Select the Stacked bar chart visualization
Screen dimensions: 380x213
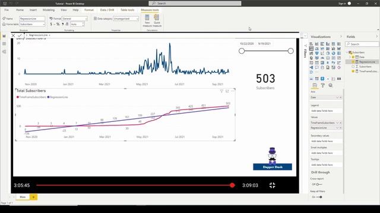(x=311, y=44)
